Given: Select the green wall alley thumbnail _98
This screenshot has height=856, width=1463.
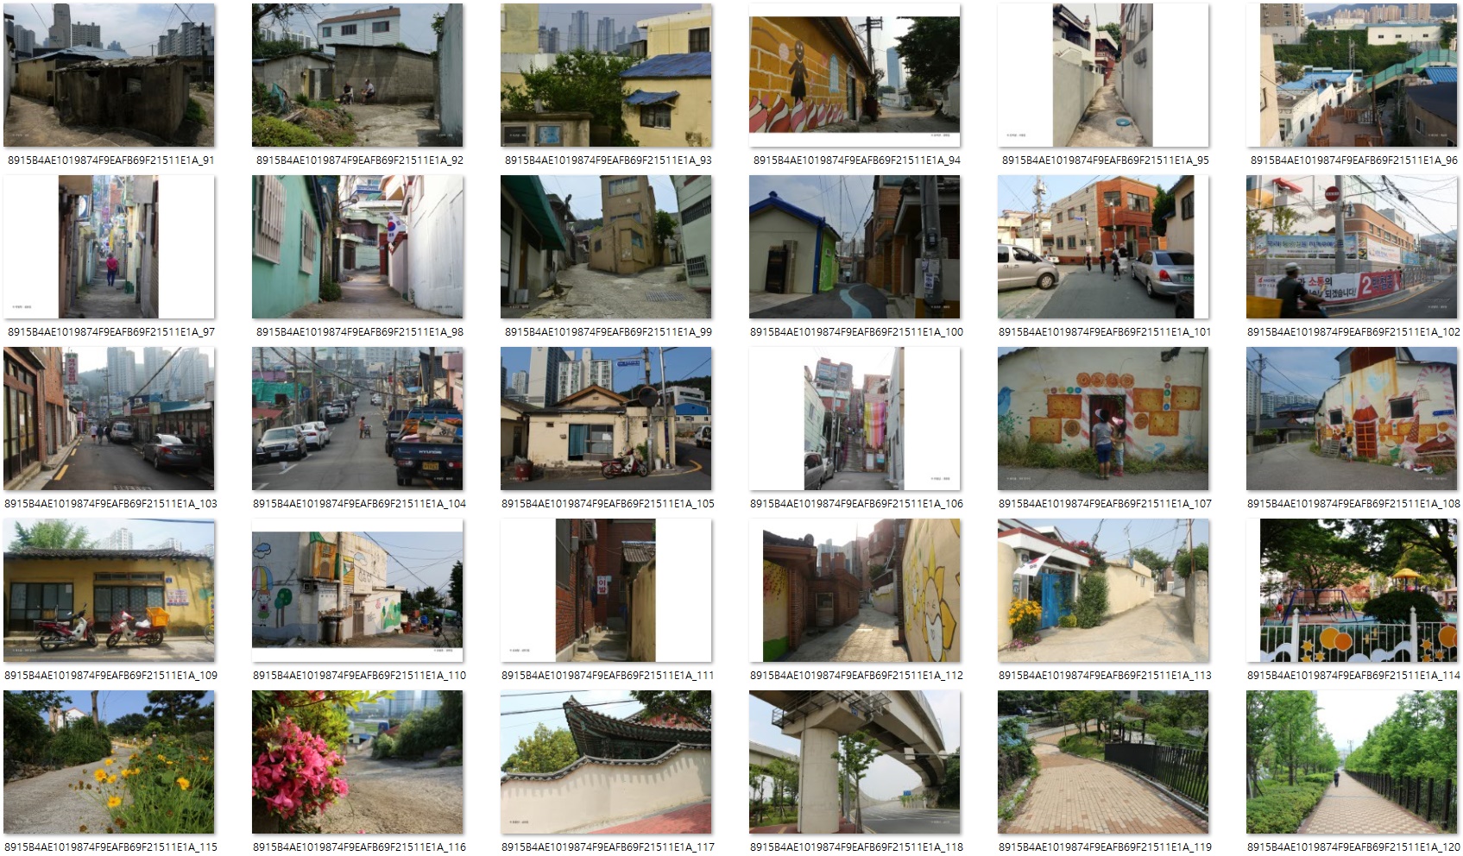Looking at the screenshot, I should (357, 247).
